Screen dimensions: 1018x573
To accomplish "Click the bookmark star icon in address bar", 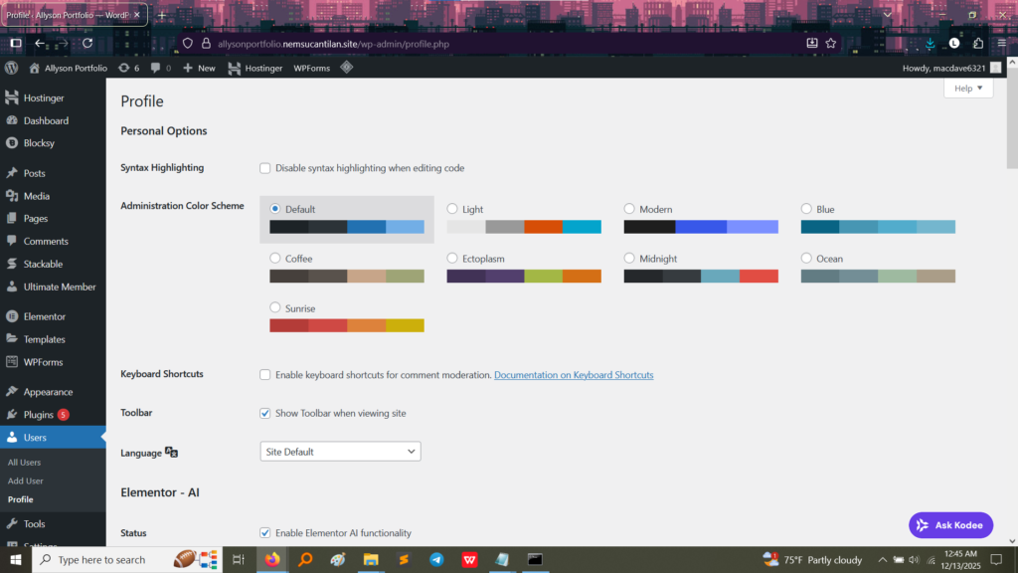I will coord(831,43).
